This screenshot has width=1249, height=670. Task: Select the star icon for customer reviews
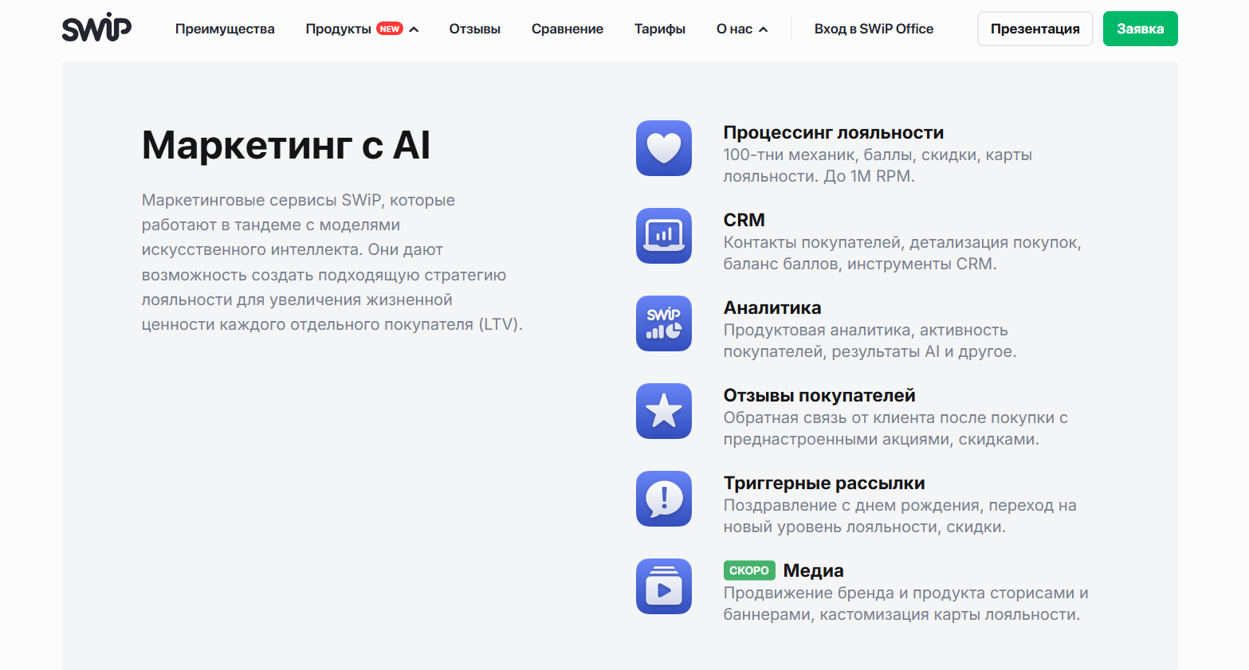663,411
